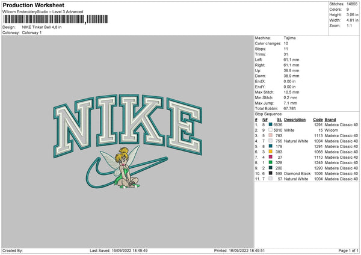This screenshot has height=255, width=361.
Task: Click the 'EndY:' label
Action: 260,87
